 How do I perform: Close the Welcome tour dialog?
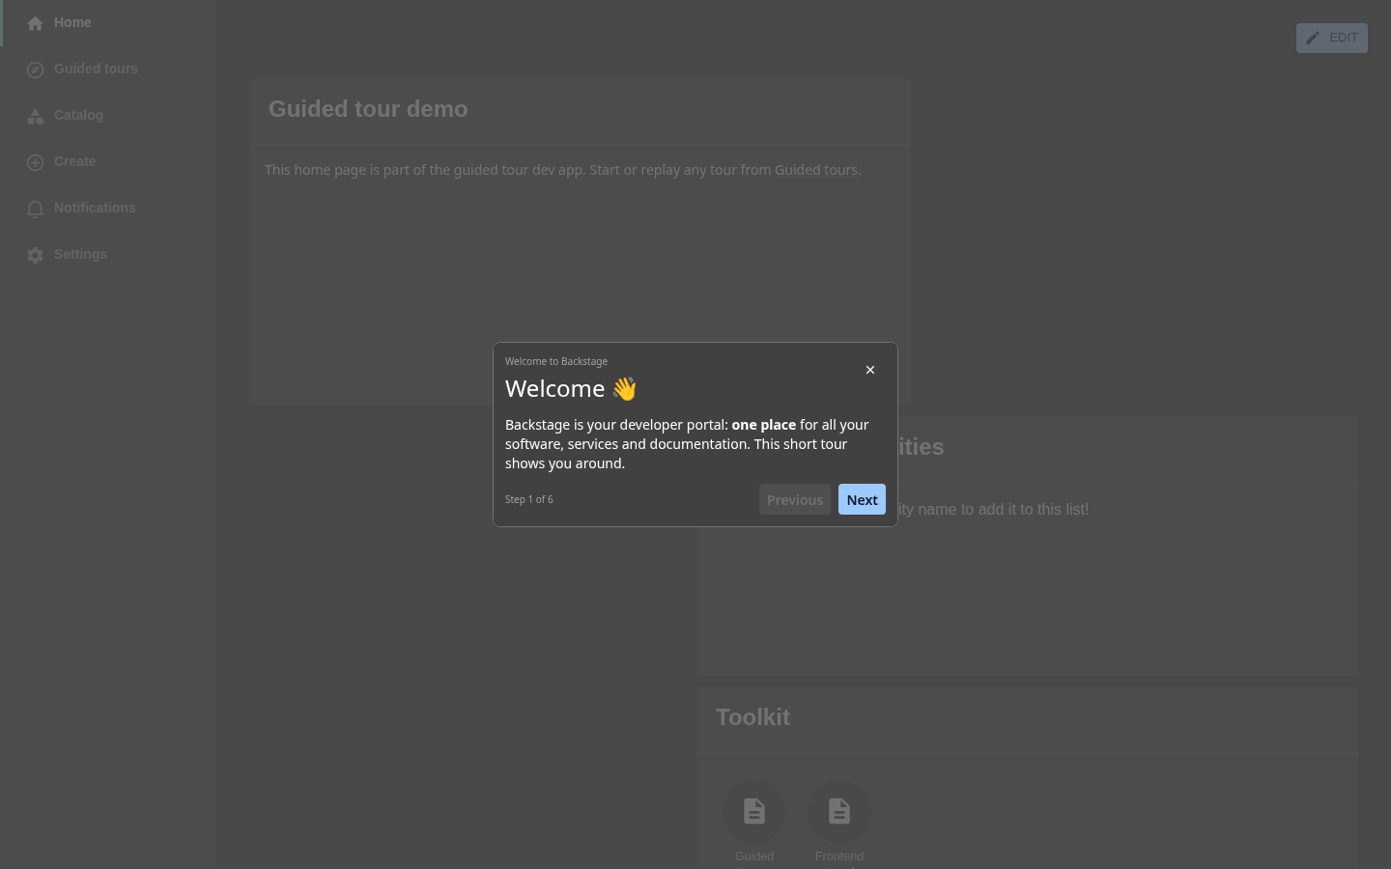coord(870,370)
